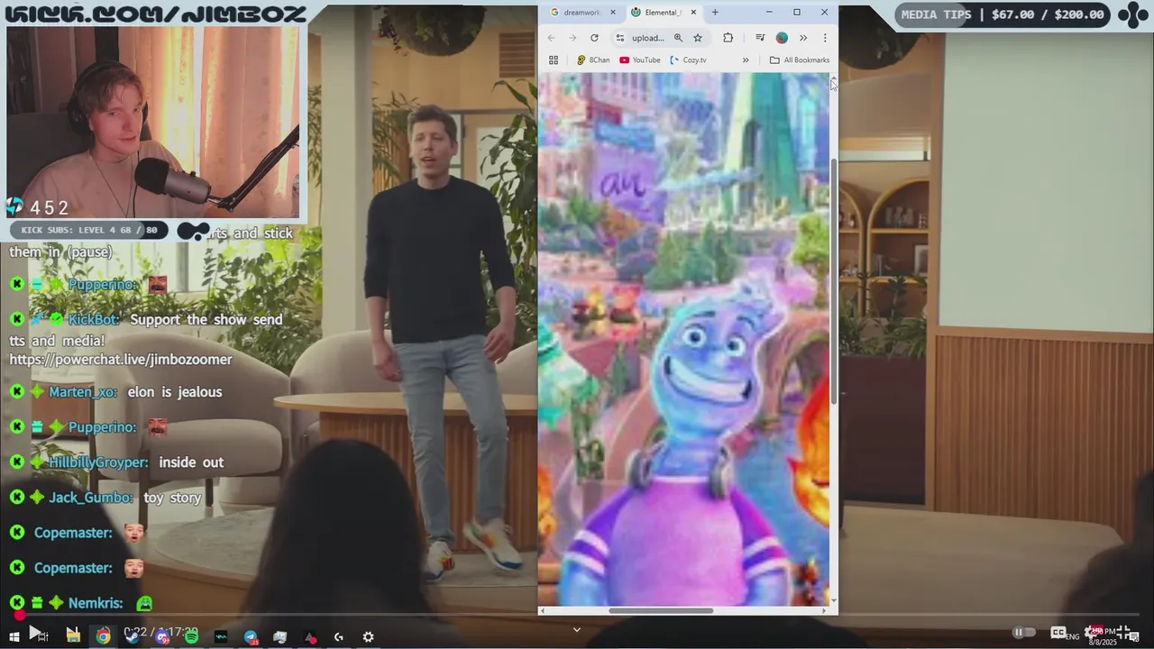Reload the current page

click(594, 38)
